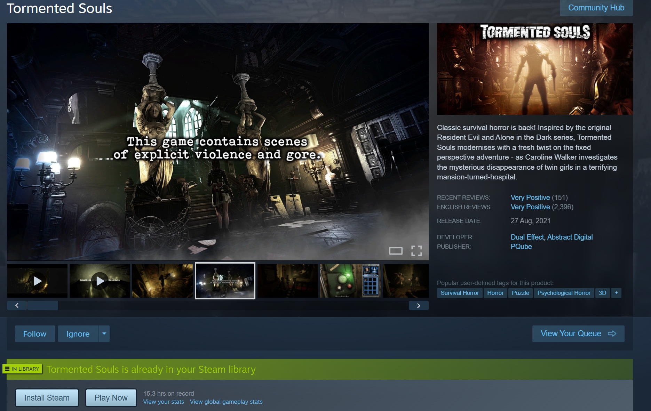Click the Tormented Souls header capsule image

pyautogui.click(x=535, y=69)
